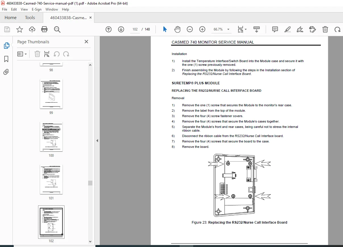
Task: Open the Attachments paperclip panel
Action: click(6, 72)
